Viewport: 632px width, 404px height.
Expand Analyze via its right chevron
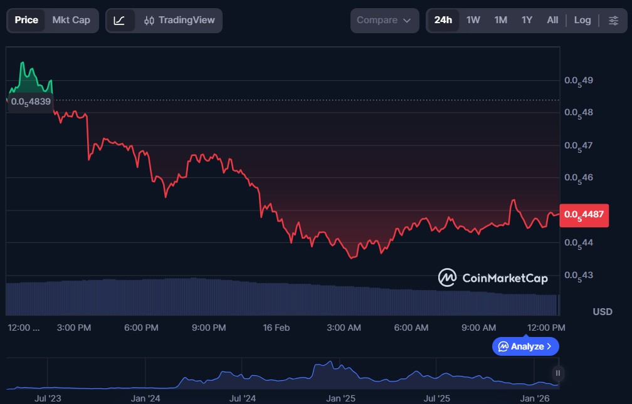[549, 346]
